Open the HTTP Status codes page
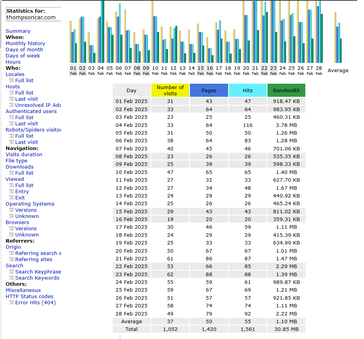 [29, 297]
